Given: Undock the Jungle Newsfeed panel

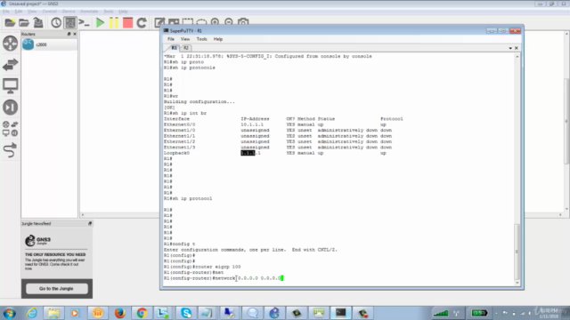Looking at the screenshot, I should (90, 223).
